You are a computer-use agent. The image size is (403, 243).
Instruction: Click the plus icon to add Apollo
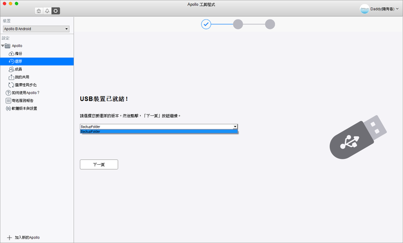[9, 237]
